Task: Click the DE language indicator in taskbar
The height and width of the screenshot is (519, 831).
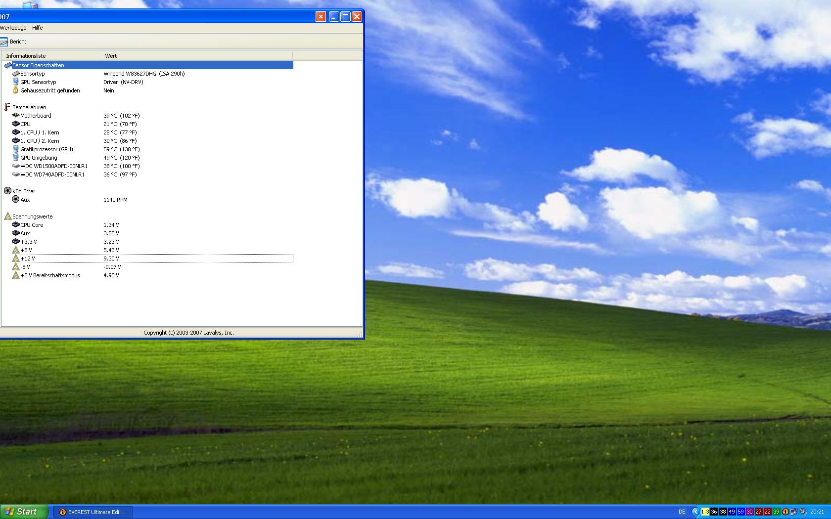Action: pyautogui.click(x=682, y=512)
